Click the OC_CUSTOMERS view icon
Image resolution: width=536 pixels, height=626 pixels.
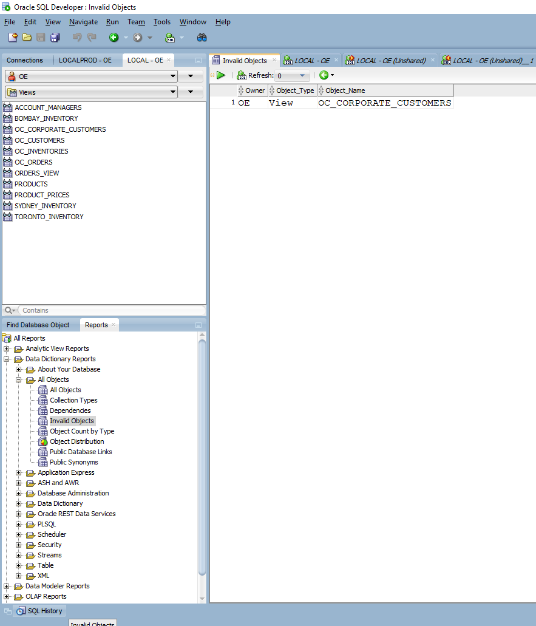(x=7, y=140)
